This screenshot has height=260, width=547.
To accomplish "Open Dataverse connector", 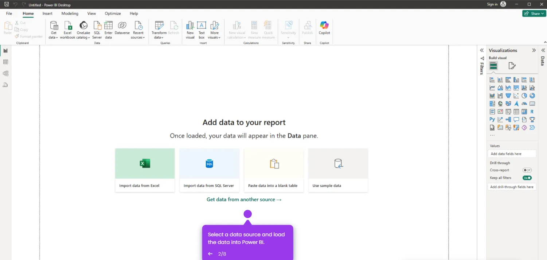I will [122, 28].
